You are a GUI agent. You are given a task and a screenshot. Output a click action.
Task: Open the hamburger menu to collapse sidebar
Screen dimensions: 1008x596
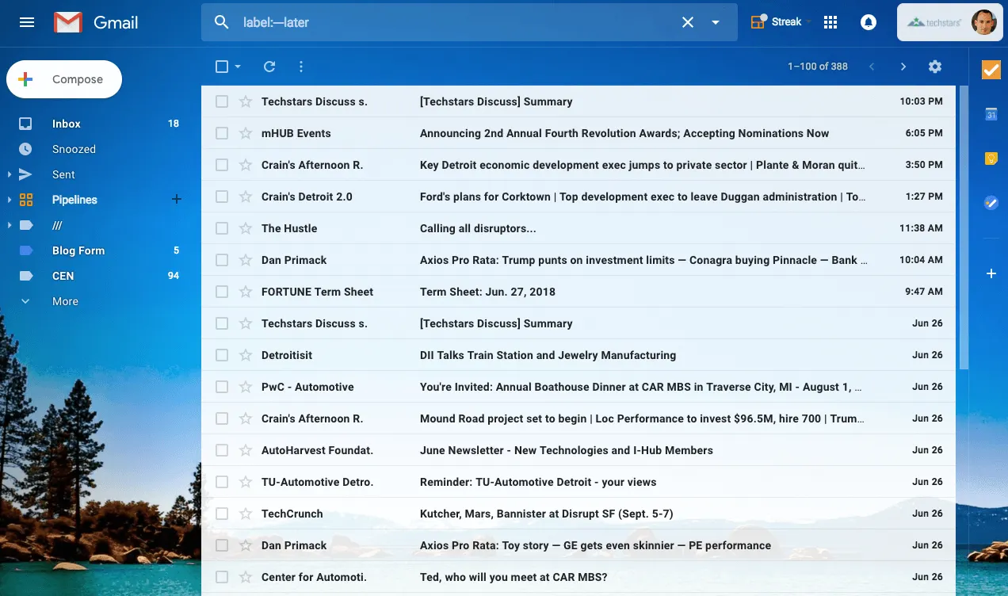pos(26,21)
